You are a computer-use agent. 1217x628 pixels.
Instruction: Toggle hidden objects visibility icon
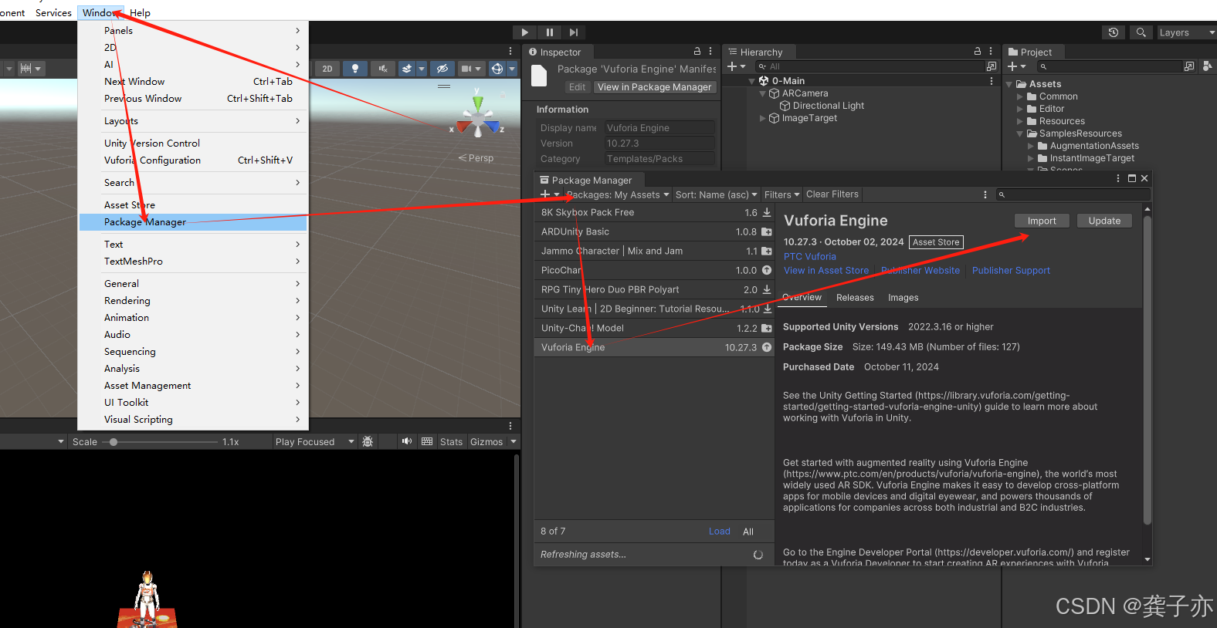[x=442, y=69]
